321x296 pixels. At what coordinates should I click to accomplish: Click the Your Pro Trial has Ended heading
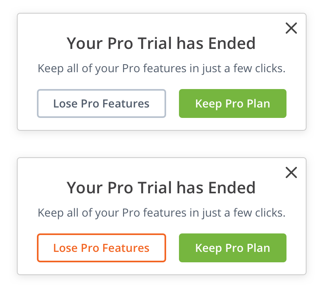coord(162,43)
